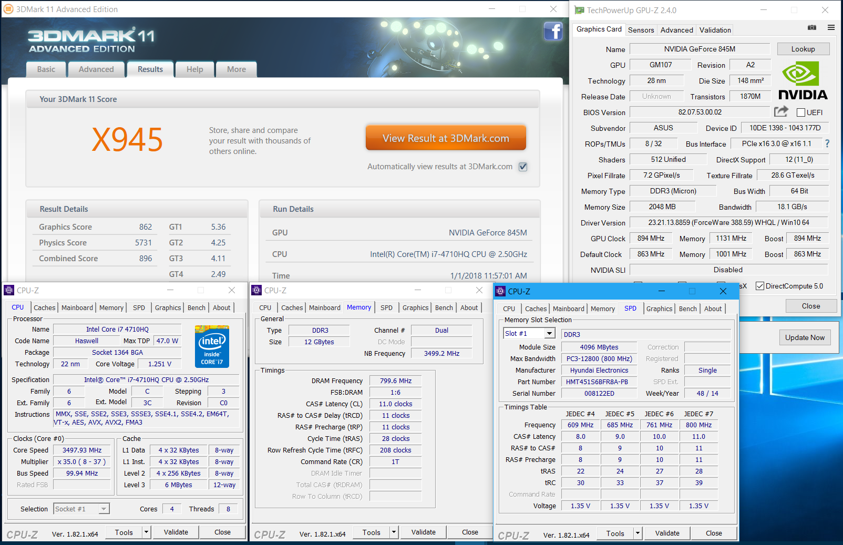Click the Subvendor ASUS field
The width and height of the screenshot is (843, 545).
click(663, 128)
